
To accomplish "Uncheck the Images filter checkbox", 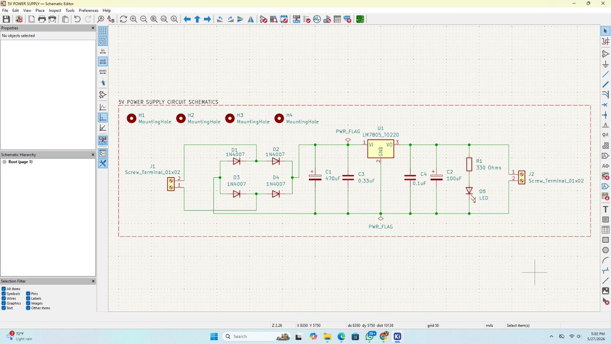I will (x=28, y=303).
